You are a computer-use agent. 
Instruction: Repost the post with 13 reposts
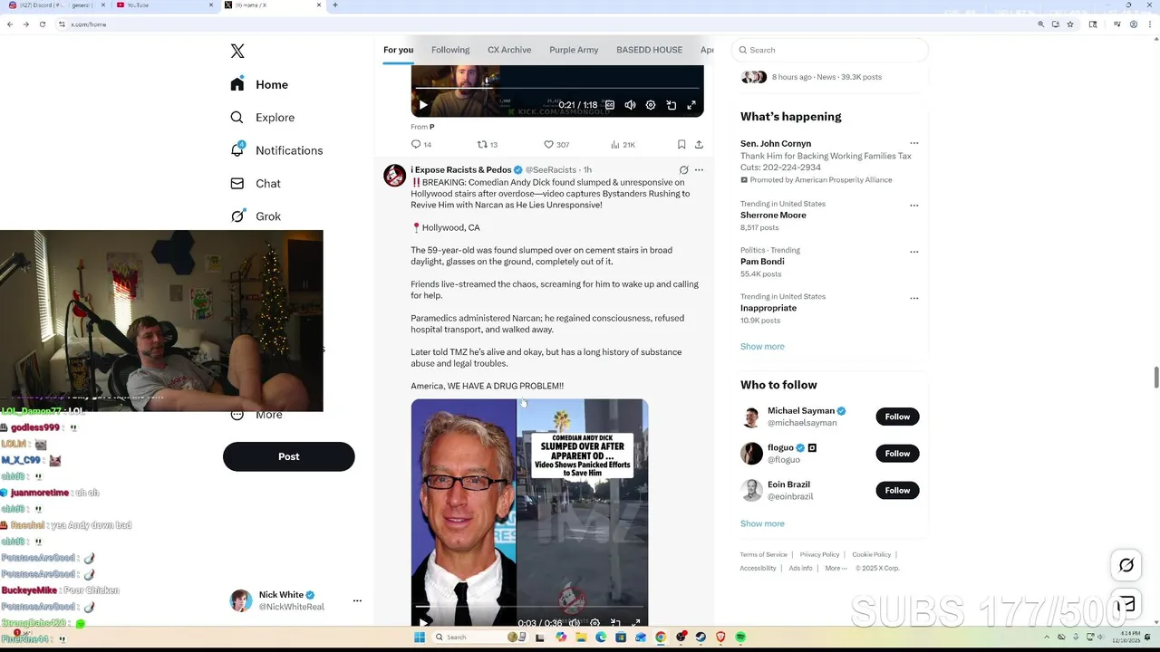coord(488,144)
